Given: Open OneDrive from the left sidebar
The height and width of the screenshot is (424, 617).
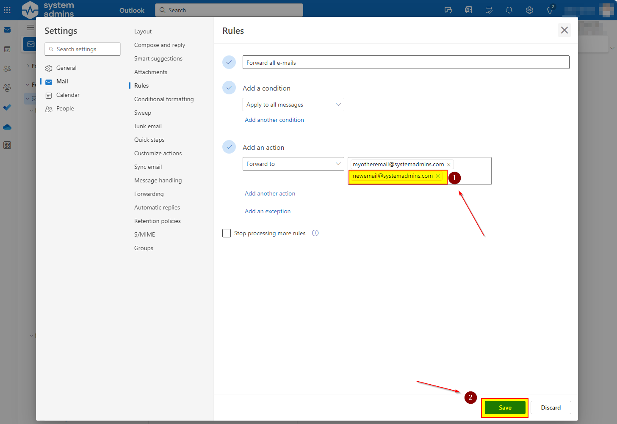Looking at the screenshot, I should pos(7,127).
